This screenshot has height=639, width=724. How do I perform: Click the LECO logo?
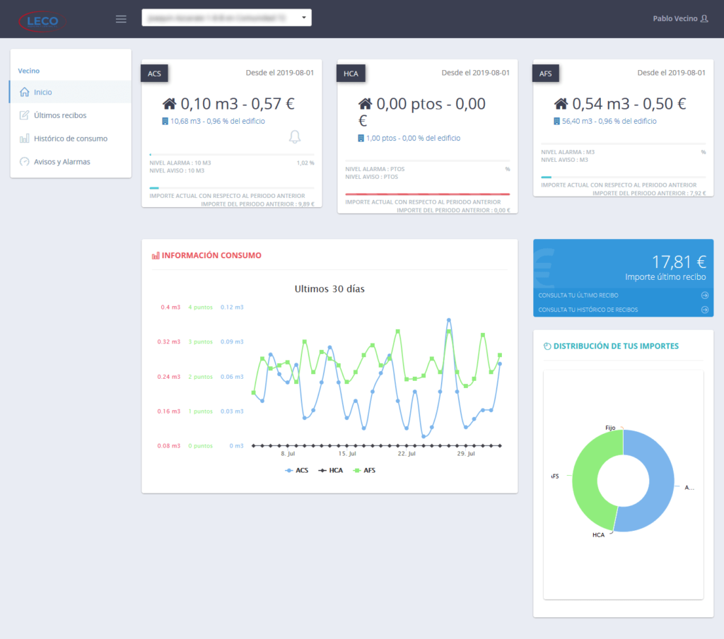pos(42,20)
